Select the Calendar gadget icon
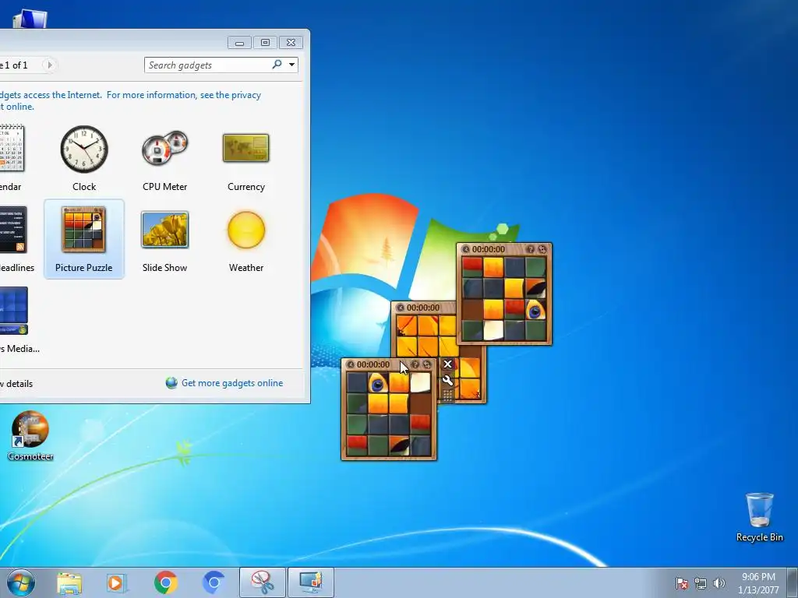Viewport: 798px width, 598px height. [12, 147]
